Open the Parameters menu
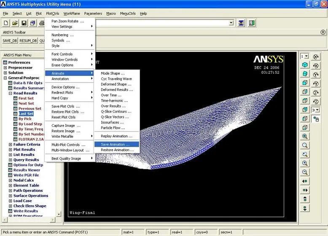Image resolution: width=328 pixels, height=236 pixels. pyautogui.click(x=93, y=13)
